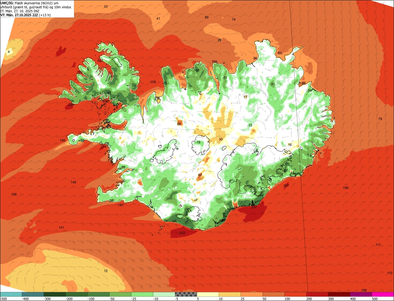Click the pale yellow 5 to 10 swatch

[208, 294]
